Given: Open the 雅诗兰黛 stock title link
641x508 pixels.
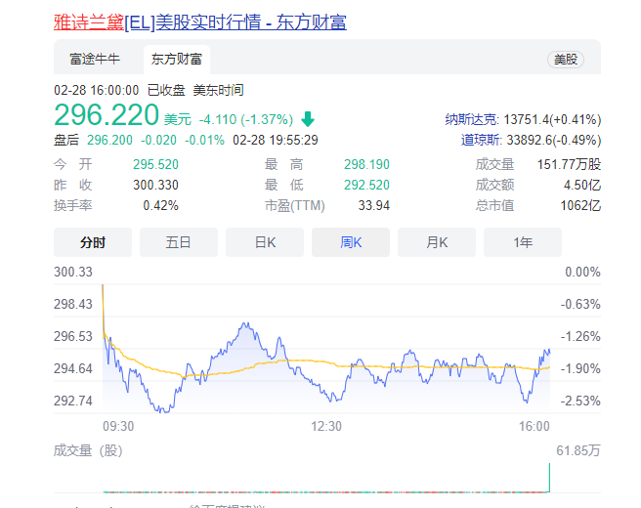Looking at the screenshot, I should (199, 21).
